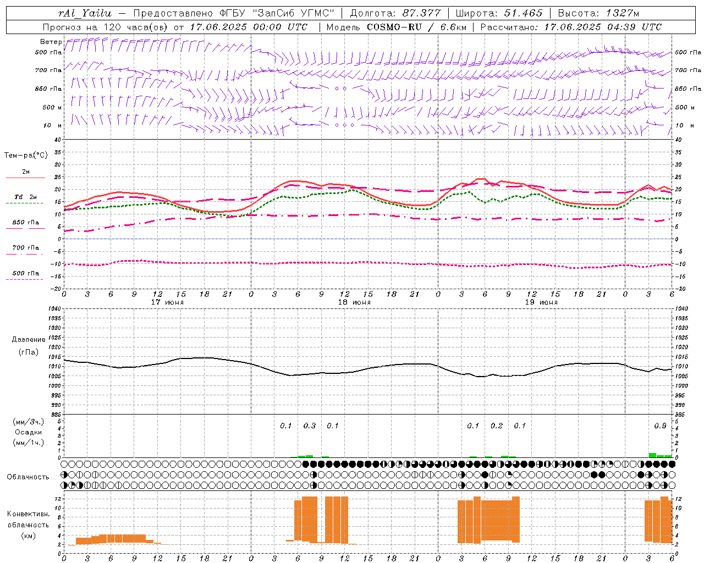704x563 pixels.
Task: Select the Широта: 51.465 value
Action: (499, 13)
